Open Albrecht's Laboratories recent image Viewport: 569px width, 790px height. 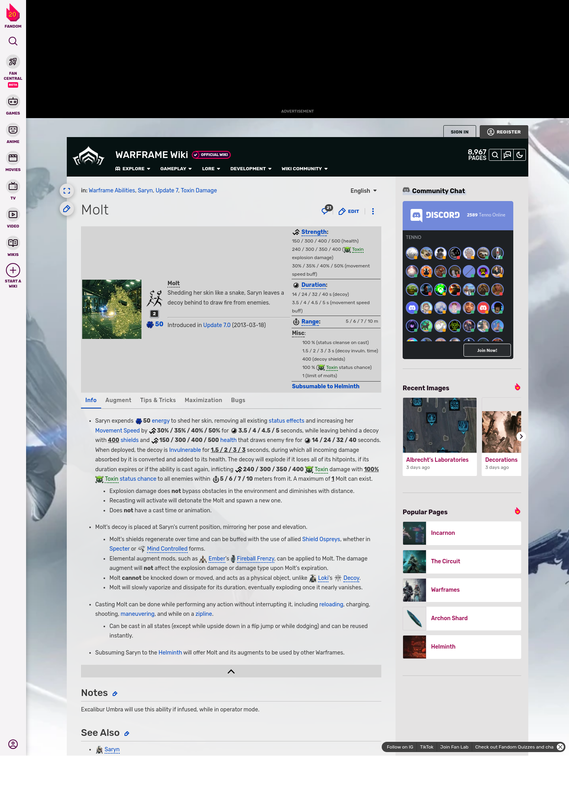coord(440,436)
